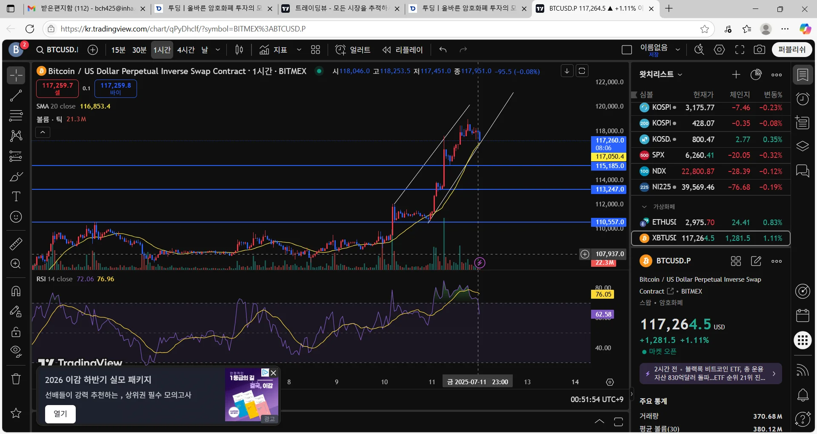Redo the last chart action
Screen dimensions: 817x434
(463, 50)
